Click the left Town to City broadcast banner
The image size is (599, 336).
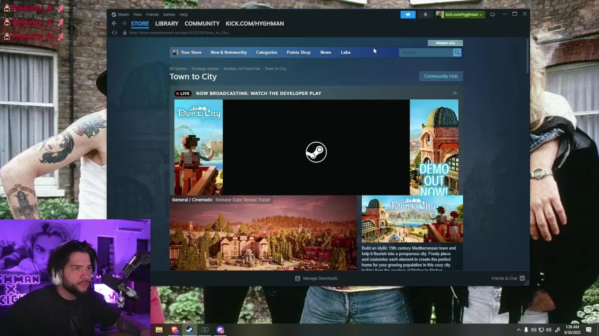tap(198, 147)
